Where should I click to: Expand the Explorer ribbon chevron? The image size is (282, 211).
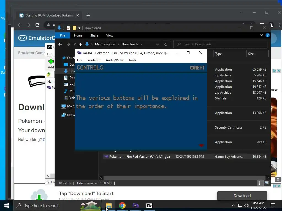(262, 35)
